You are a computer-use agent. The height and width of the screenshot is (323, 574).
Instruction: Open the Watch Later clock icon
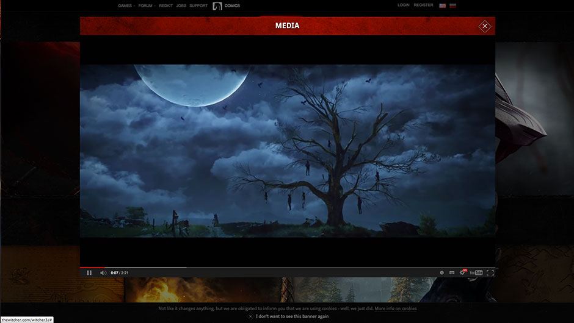[441, 272]
